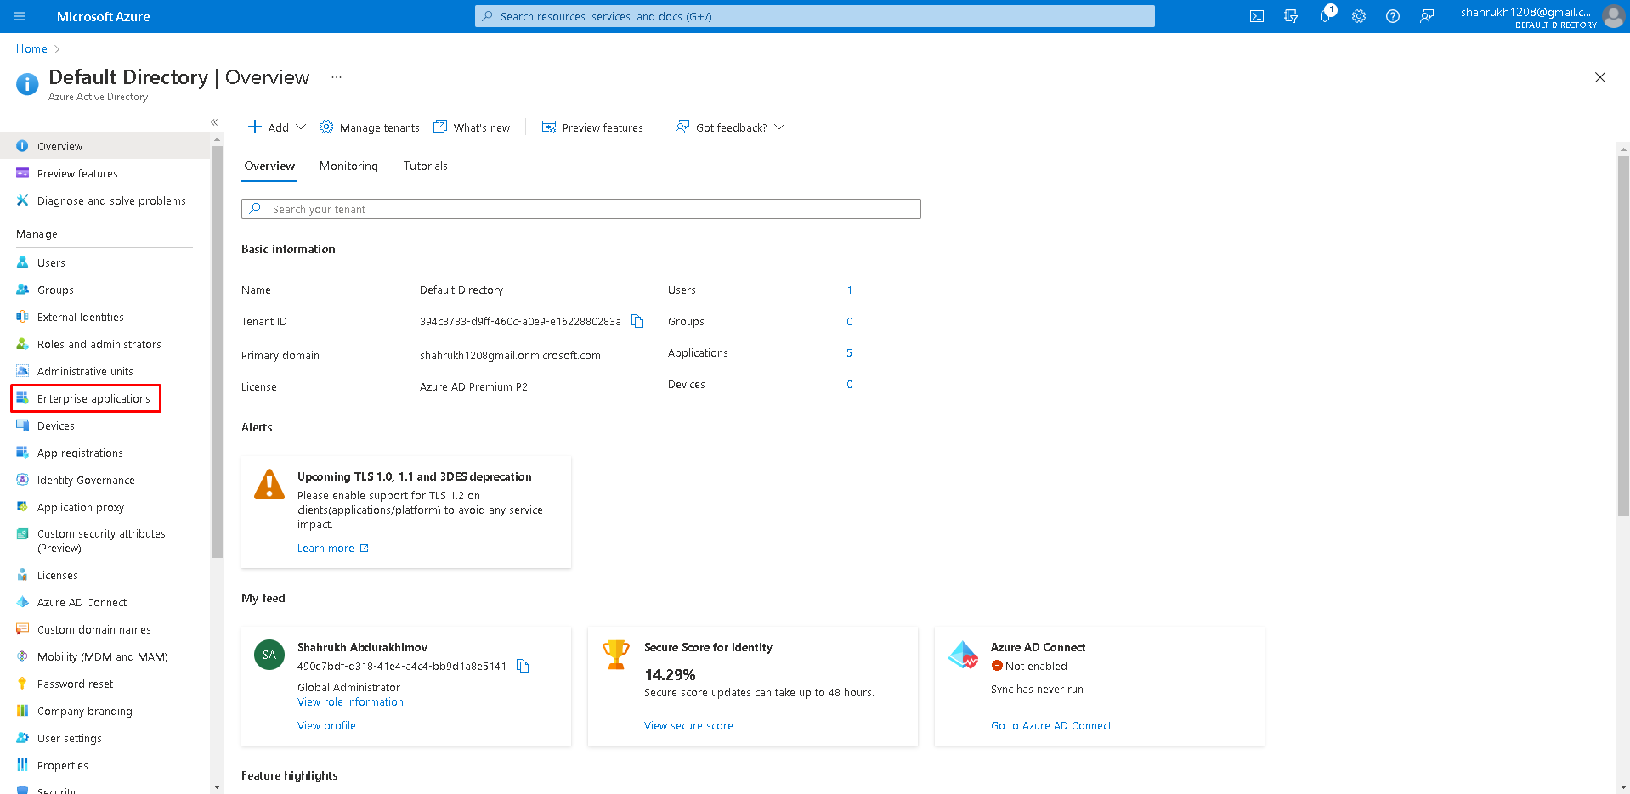Click Preview features in the toolbar
Viewport: 1630px width, 794px height.
click(x=592, y=127)
